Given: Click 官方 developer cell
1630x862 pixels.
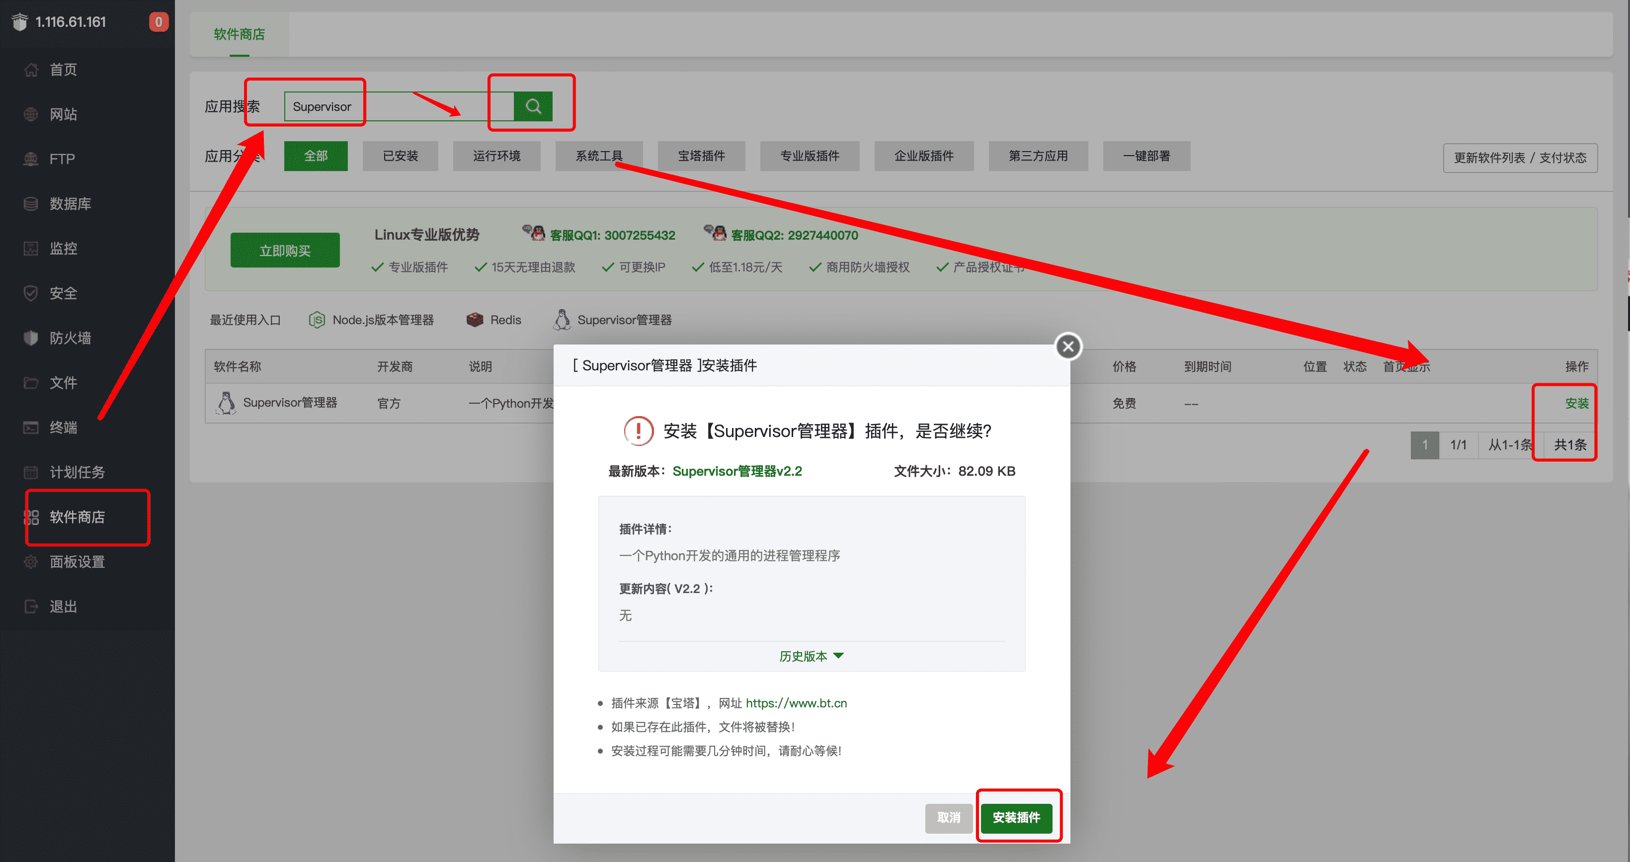Looking at the screenshot, I should coord(389,403).
